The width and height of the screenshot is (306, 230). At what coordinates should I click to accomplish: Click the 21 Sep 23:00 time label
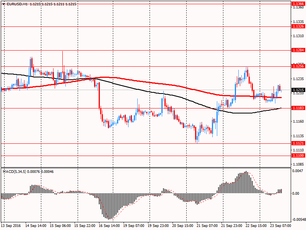pyautogui.click(x=232, y=225)
